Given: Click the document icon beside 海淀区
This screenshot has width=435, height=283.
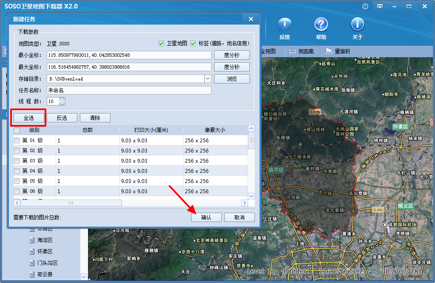Looking at the screenshot, I should 32,240.
